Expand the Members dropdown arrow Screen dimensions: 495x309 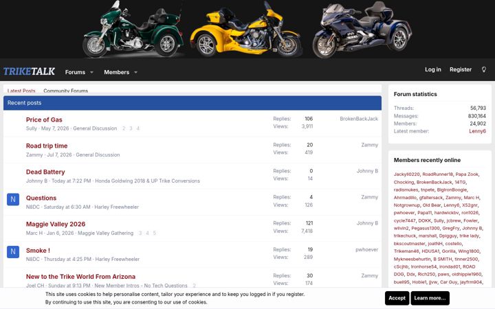135,72
